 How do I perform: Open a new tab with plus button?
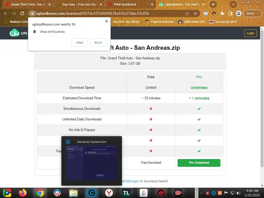coord(213,4)
